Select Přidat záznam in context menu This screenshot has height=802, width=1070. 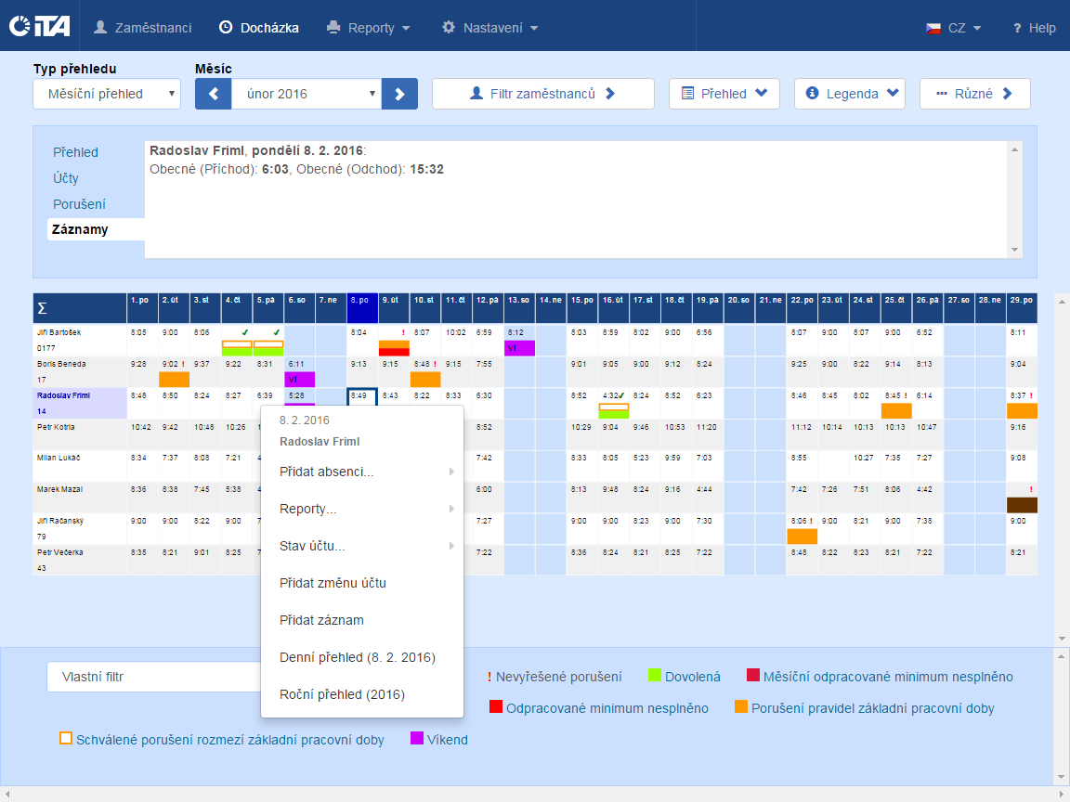(321, 620)
